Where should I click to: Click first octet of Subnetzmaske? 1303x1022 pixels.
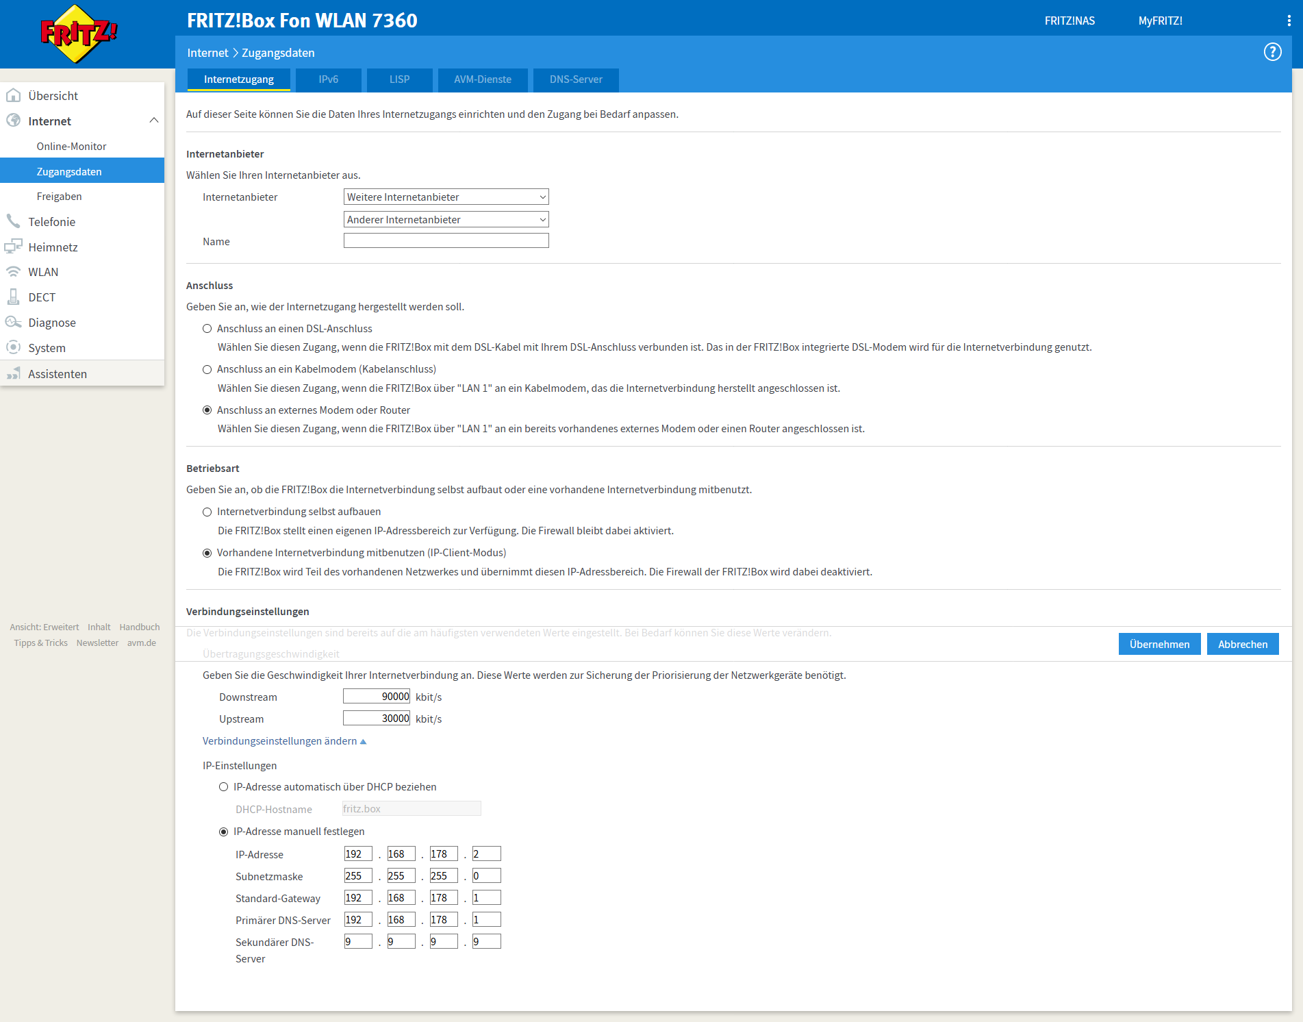358,875
